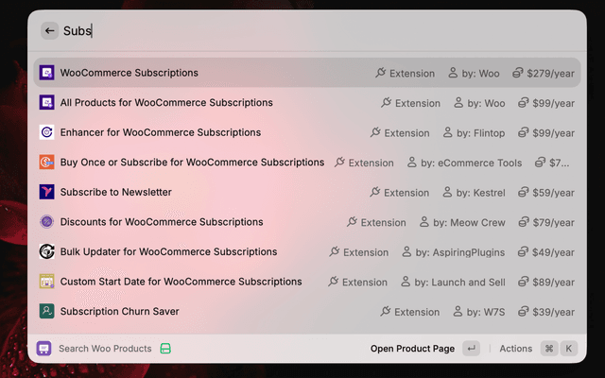Viewport: 605px width, 378px height.
Task: Select Subscribe to Newsletter result
Action: [x=116, y=193]
